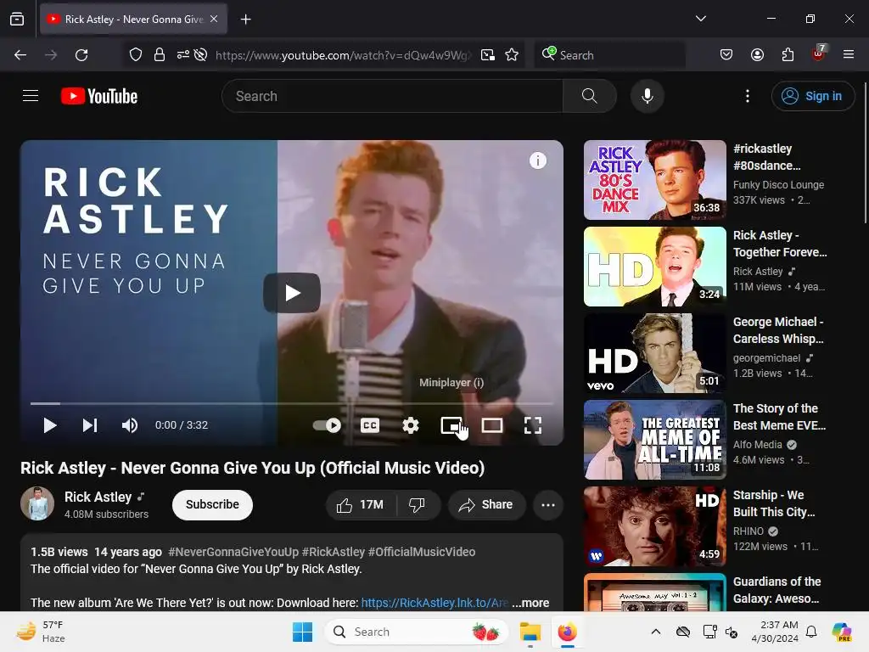
Task: Open Save to Pocket button
Action: 726,55
